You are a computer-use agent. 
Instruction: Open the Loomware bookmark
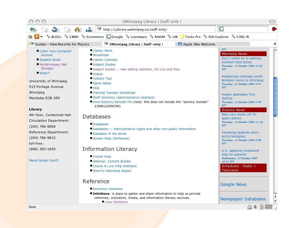tap(136, 37)
